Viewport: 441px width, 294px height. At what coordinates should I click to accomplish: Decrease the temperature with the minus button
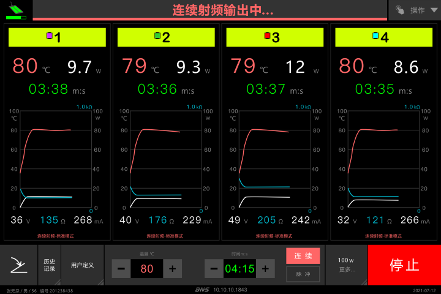121,269
